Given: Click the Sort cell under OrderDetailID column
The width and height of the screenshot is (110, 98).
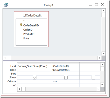Looking at the screenshot, I should pos(66,74).
